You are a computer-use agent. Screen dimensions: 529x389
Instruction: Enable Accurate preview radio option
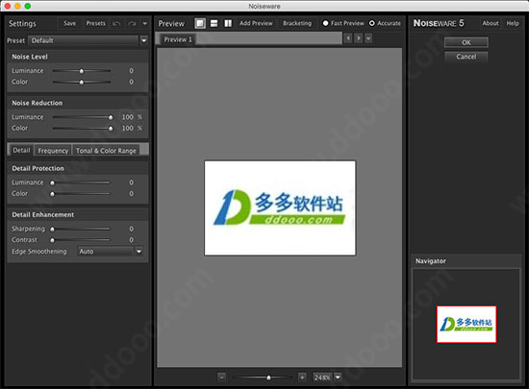pyautogui.click(x=372, y=23)
